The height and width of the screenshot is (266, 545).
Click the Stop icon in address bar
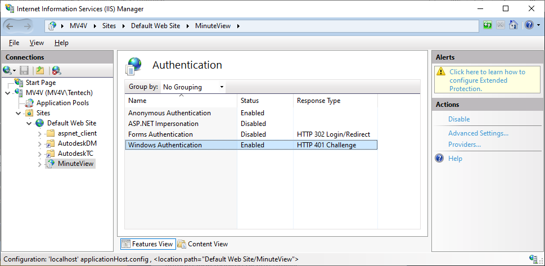click(x=501, y=25)
